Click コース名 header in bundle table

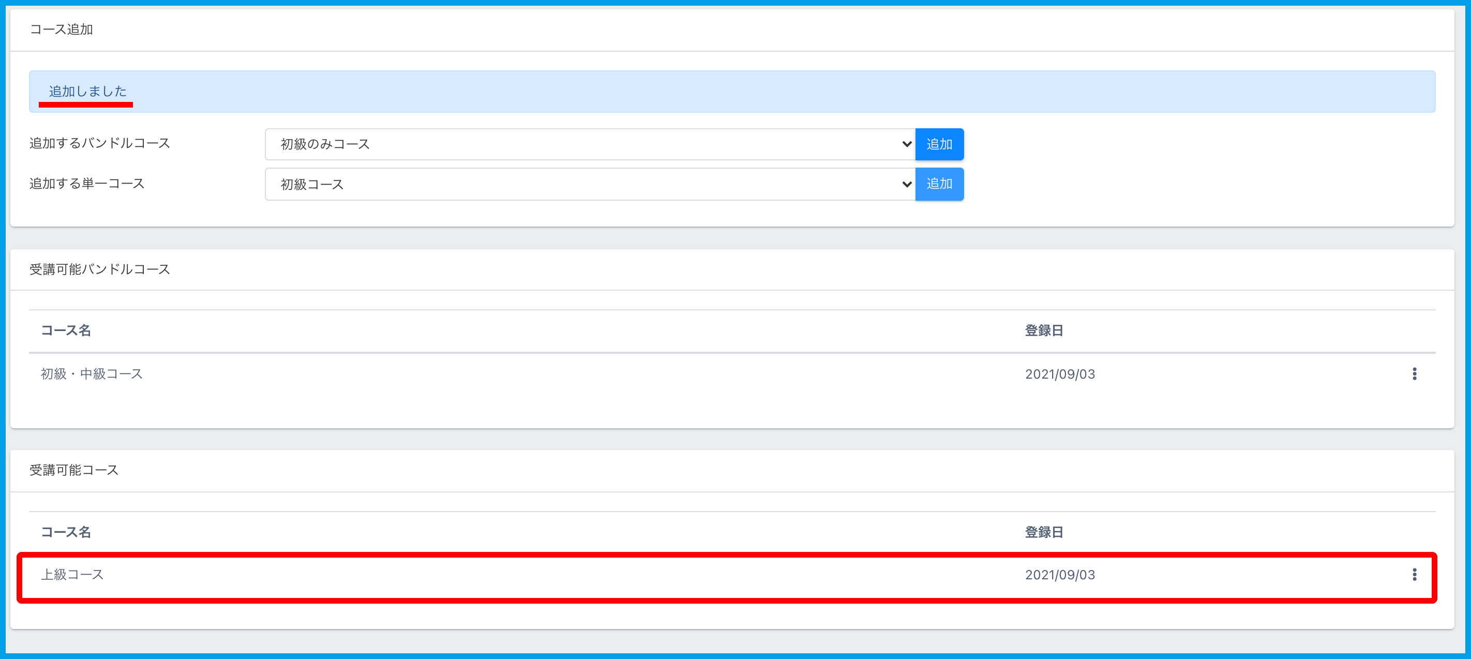[66, 331]
